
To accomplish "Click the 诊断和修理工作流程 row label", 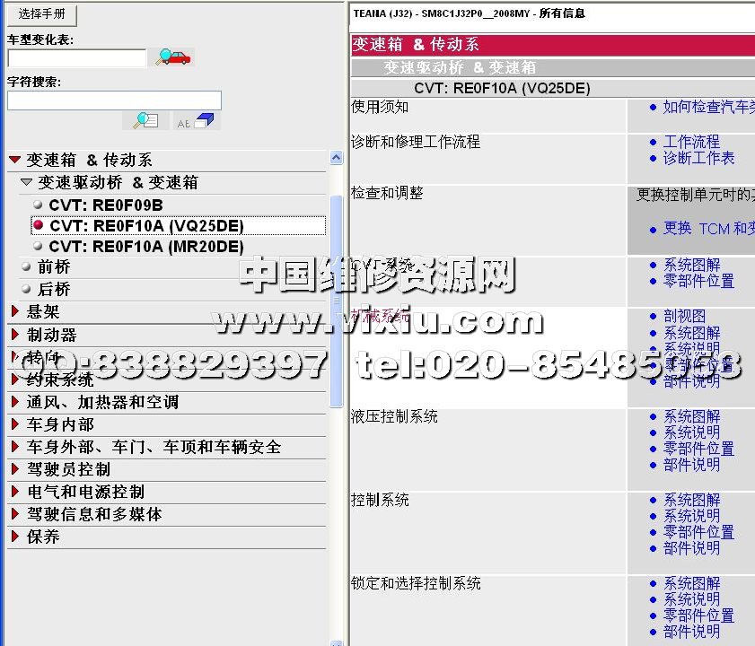I will (416, 142).
